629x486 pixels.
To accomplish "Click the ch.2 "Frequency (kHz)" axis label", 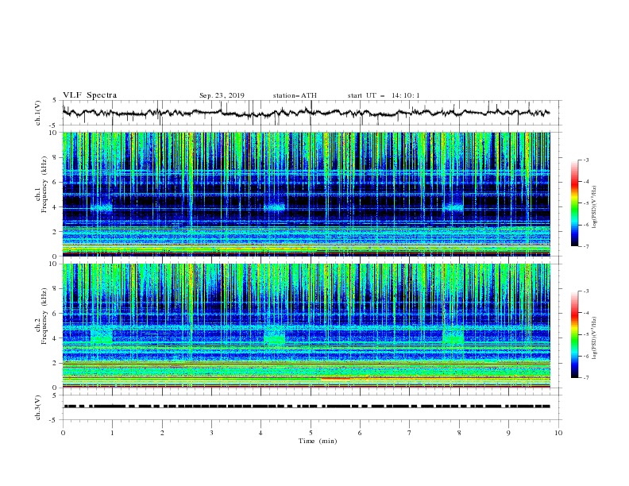I will 44,316.
